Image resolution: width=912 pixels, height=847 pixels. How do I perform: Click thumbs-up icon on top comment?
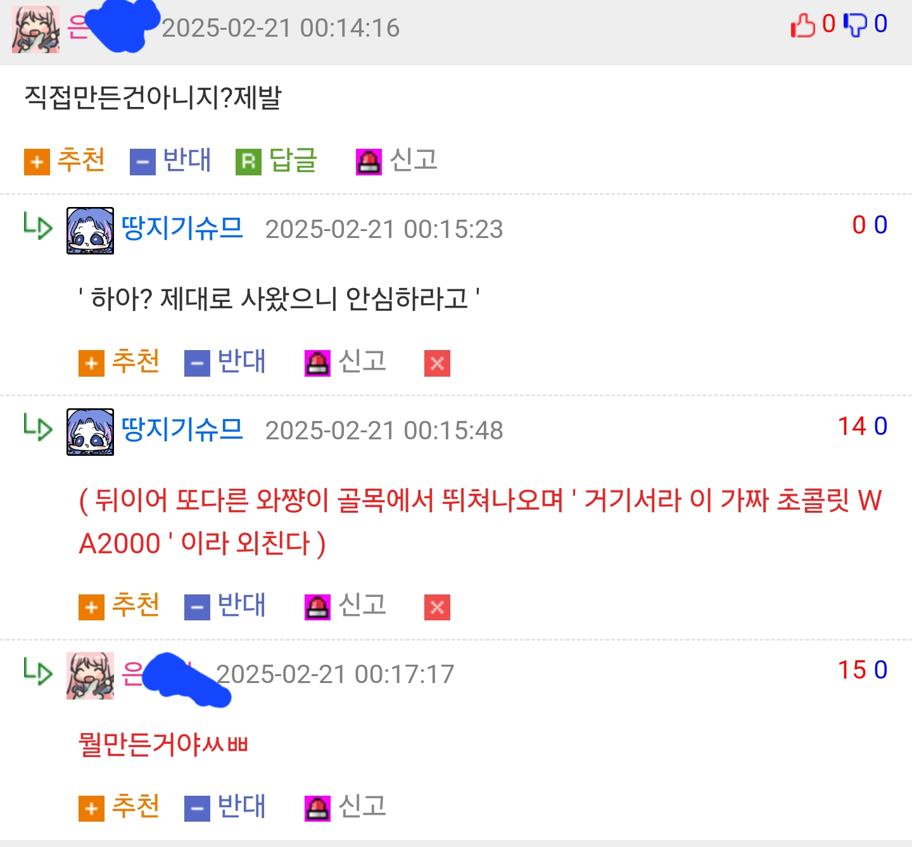[803, 25]
